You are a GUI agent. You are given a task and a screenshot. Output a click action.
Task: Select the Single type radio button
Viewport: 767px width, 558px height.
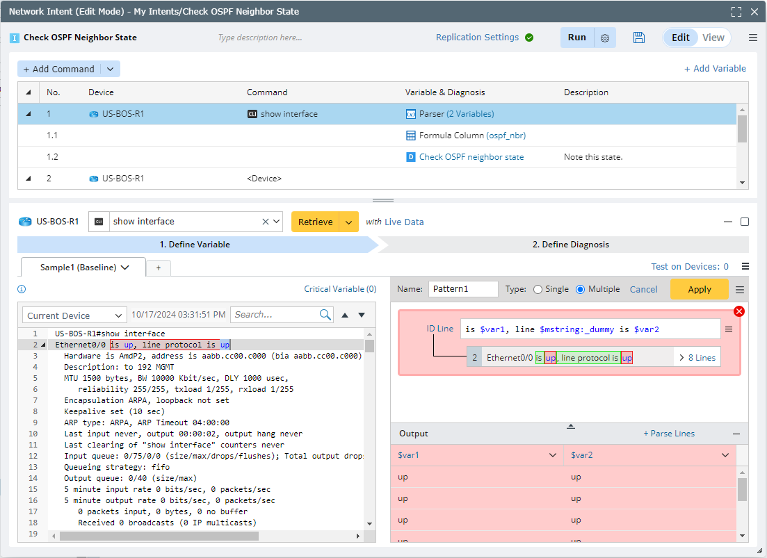[538, 289]
